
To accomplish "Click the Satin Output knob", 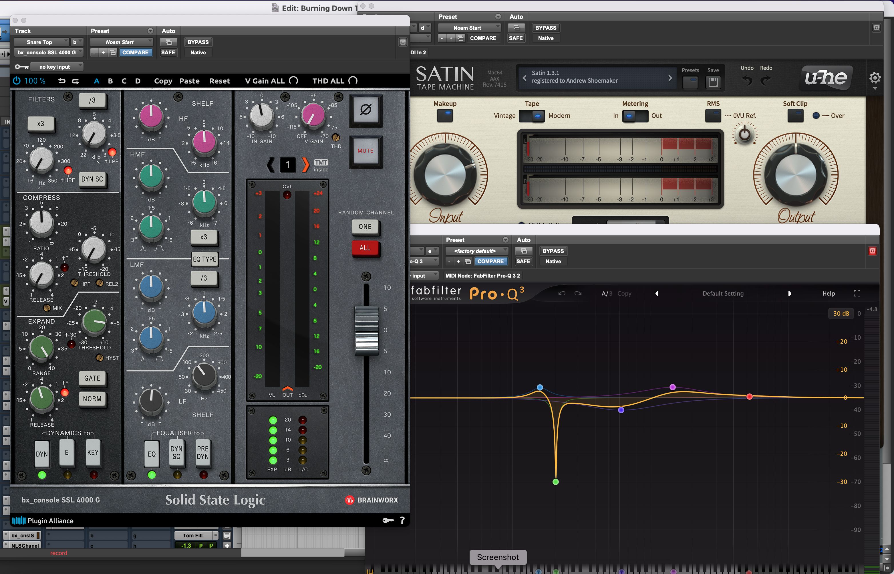I will (x=796, y=175).
